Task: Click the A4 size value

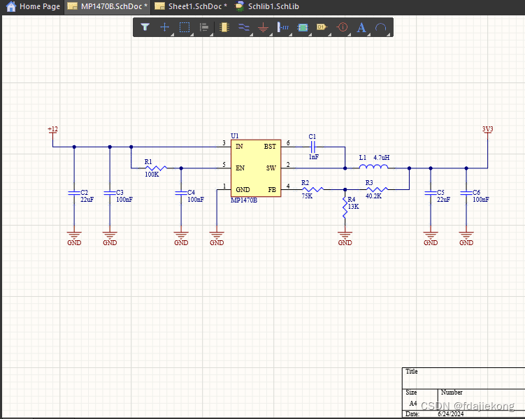Action: point(413,403)
